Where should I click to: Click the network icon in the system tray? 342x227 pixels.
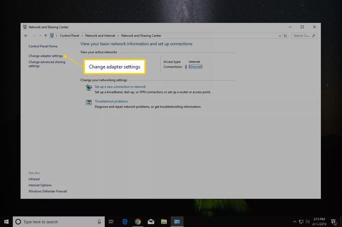tap(301, 222)
